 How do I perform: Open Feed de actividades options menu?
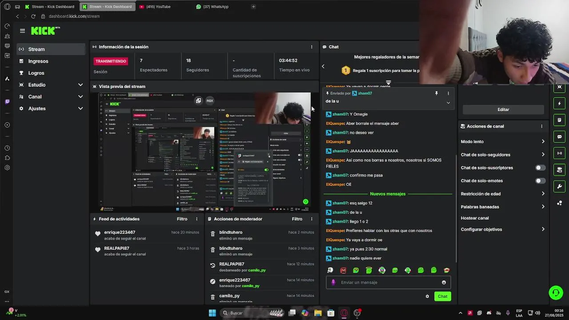point(197,219)
